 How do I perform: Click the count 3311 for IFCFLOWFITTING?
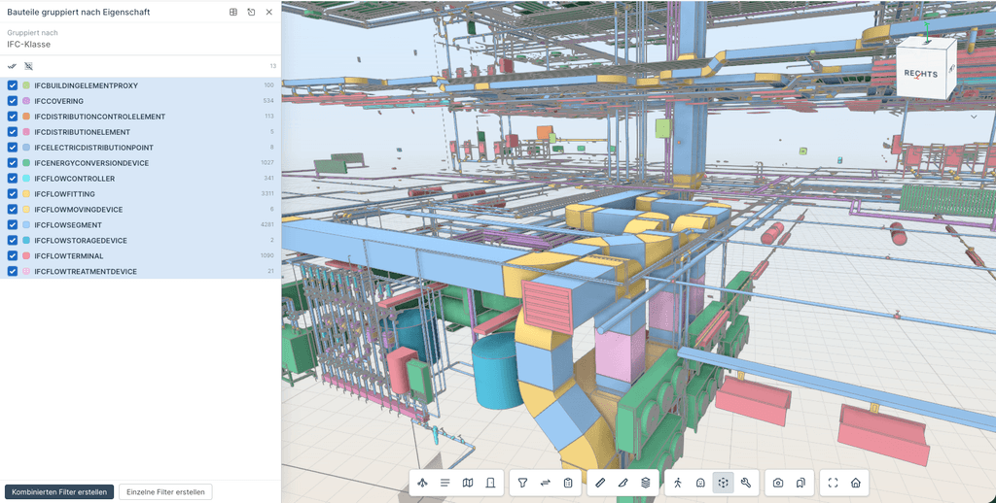tap(267, 193)
